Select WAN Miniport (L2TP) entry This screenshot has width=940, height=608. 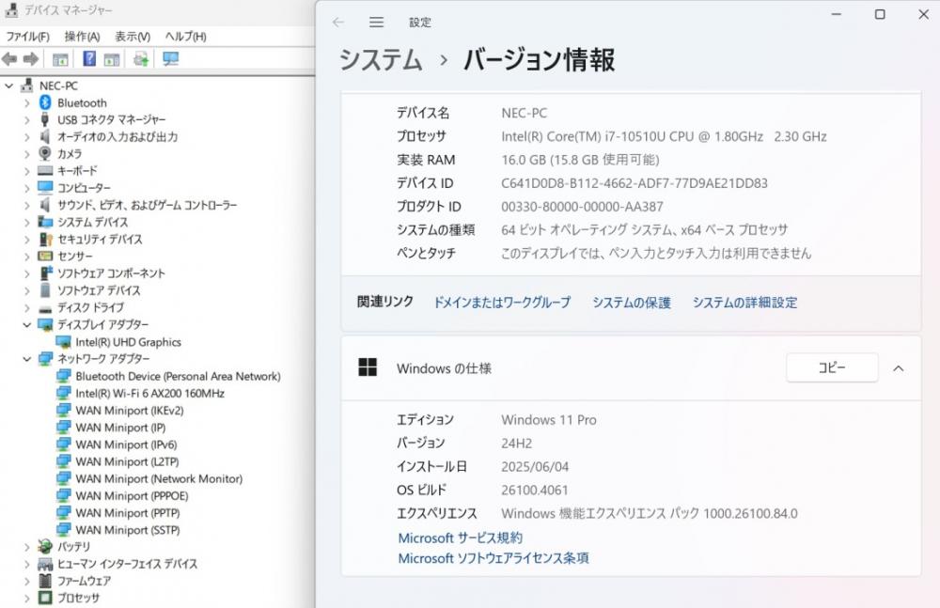point(127,461)
